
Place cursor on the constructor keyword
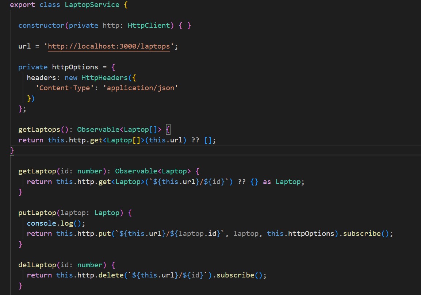coord(41,25)
